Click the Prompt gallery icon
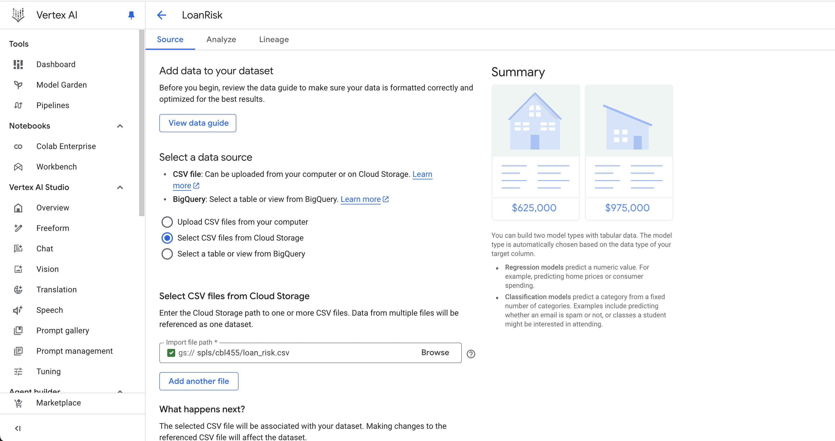The width and height of the screenshot is (835, 441). coord(18,330)
